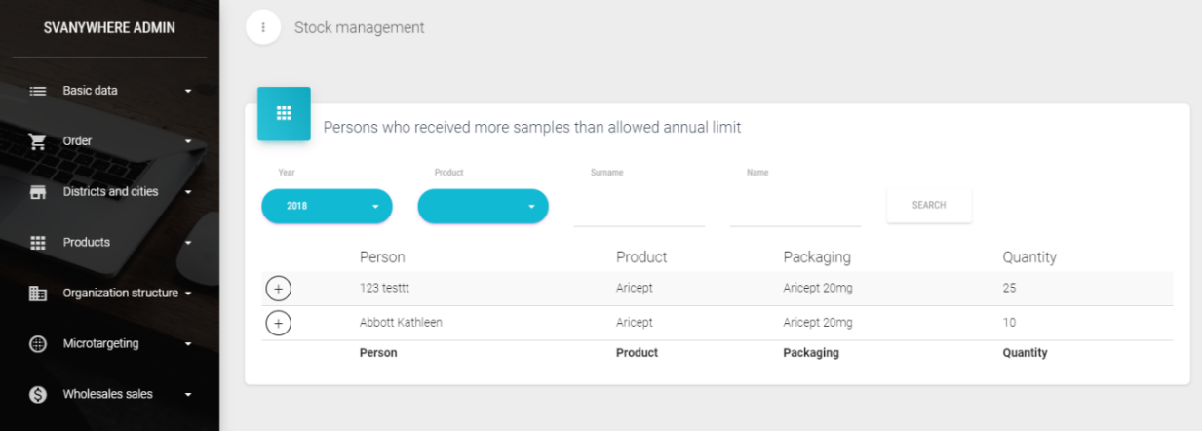Open the Year dropdown showing 2018
The image size is (1202, 431).
pyautogui.click(x=327, y=206)
